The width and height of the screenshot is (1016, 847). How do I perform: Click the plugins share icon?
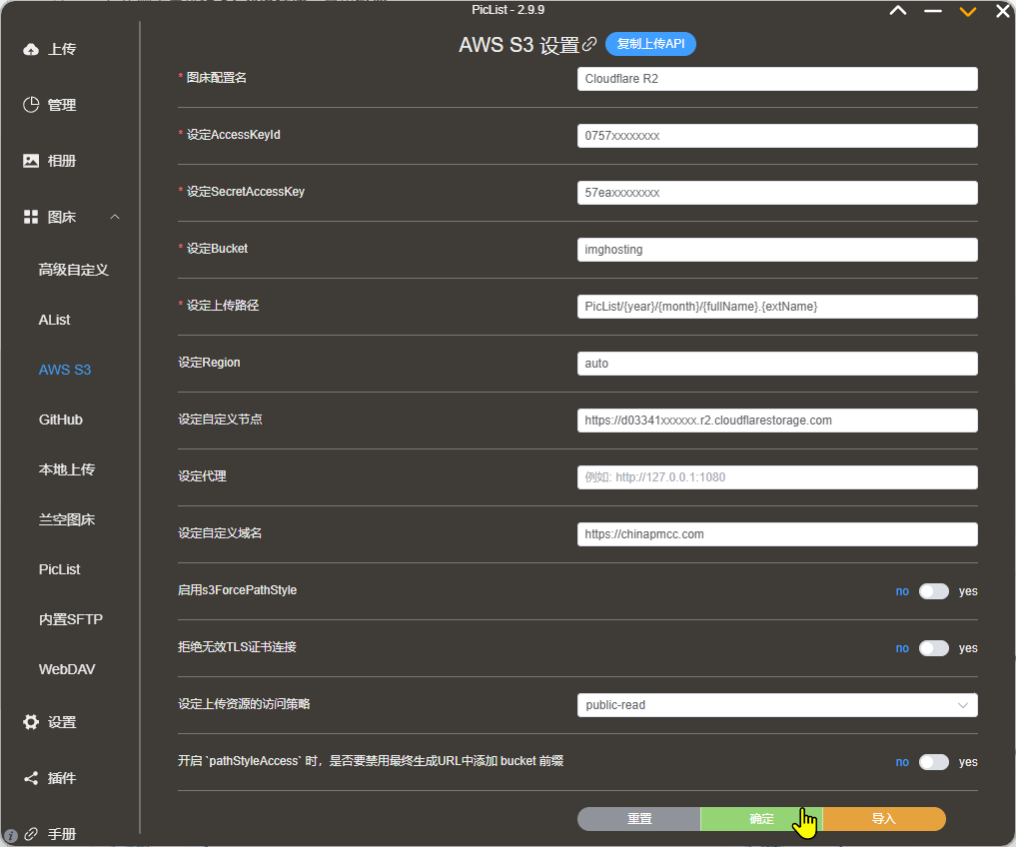(31, 778)
